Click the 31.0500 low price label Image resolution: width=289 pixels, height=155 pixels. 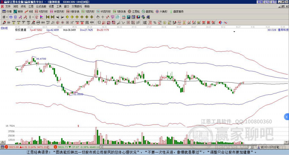pos(78,94)
